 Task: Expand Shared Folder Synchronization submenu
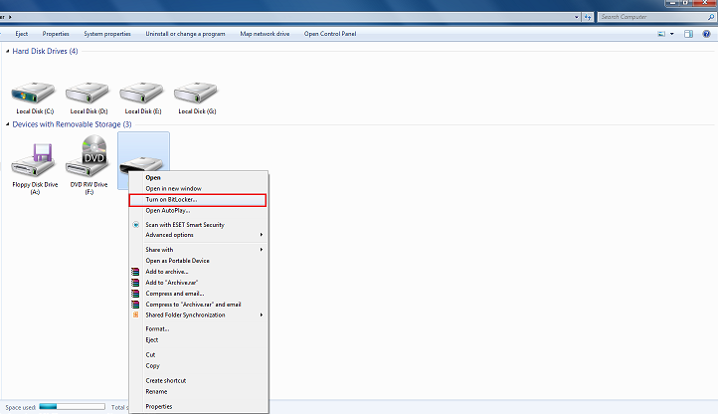pos(198,314)
